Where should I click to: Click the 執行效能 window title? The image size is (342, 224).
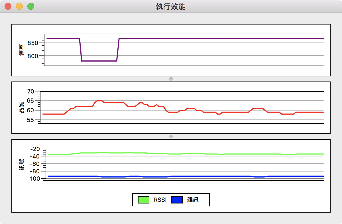[171, 6]
